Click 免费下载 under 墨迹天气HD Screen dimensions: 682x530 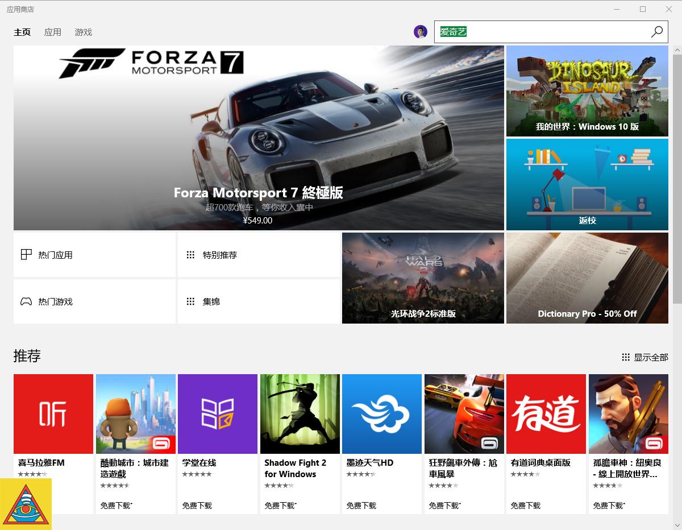coord(361,506)
